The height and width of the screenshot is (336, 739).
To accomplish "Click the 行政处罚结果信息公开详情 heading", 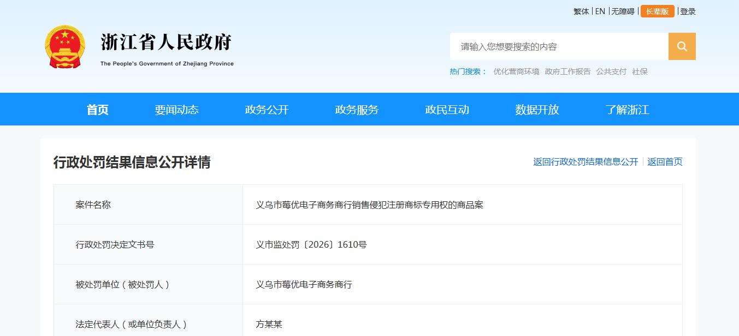I will pyautogui.click(x=132, y=162).
